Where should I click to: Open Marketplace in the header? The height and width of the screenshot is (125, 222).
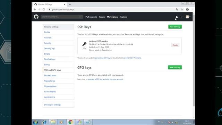(x=112, y=17)
